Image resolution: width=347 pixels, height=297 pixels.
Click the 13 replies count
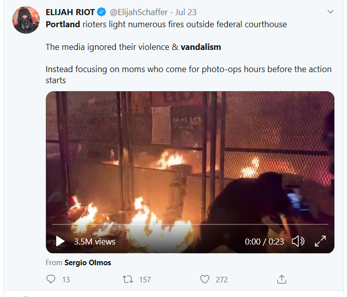66,279
